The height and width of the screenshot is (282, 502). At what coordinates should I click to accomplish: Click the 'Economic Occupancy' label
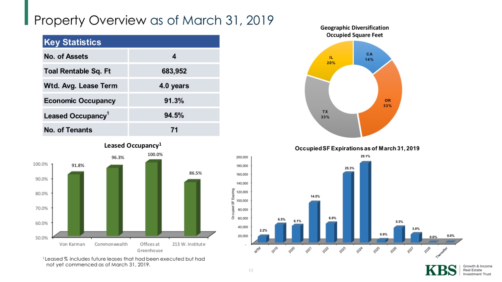coord(80,101)
